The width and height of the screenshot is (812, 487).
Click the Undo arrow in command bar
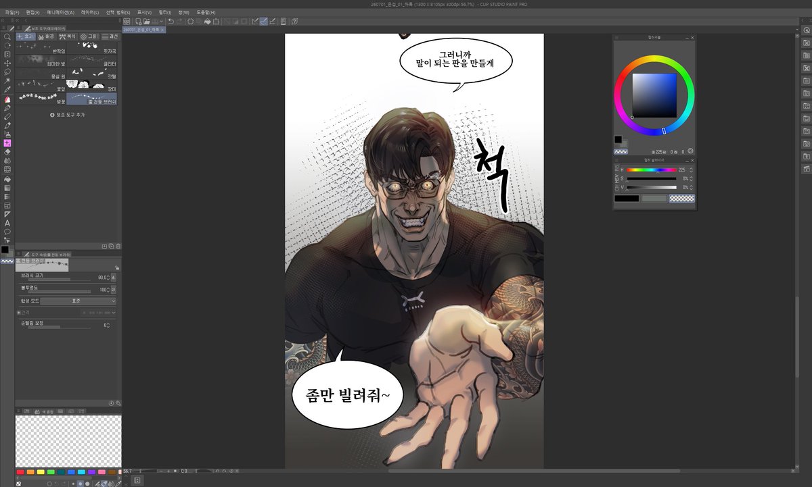pyautogui.click(x=171, y=22)
